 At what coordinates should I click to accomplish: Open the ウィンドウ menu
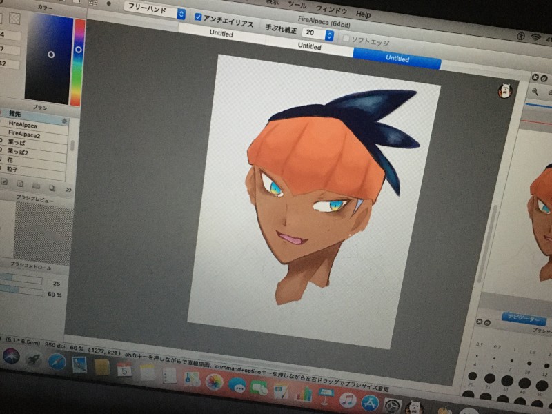point(331,9)
